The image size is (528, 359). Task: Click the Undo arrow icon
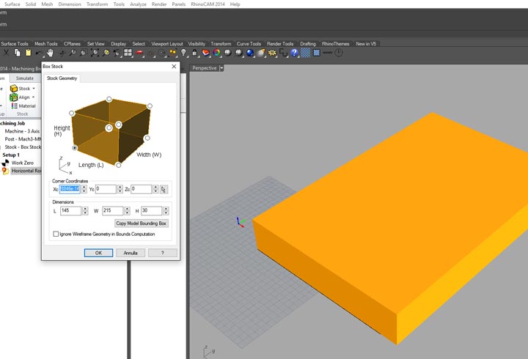click(x=39, y=53)
